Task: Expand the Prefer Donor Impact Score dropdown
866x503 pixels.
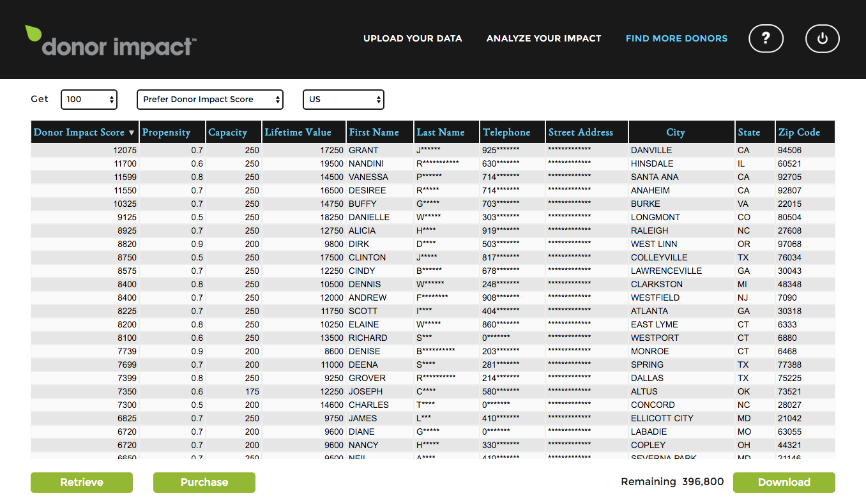Action: 210,100
